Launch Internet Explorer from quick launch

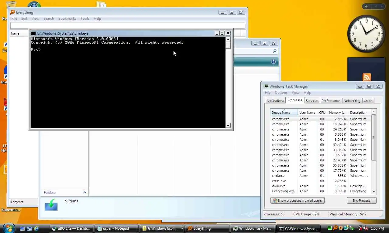[36, 228]
